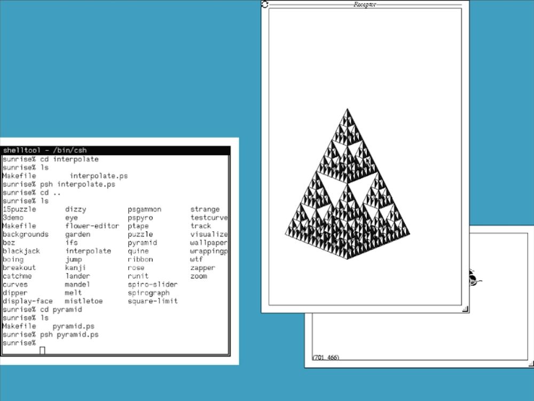Click 'bez' in the directory listing
The height and width of the screenshot is (401, 534).
9,242
